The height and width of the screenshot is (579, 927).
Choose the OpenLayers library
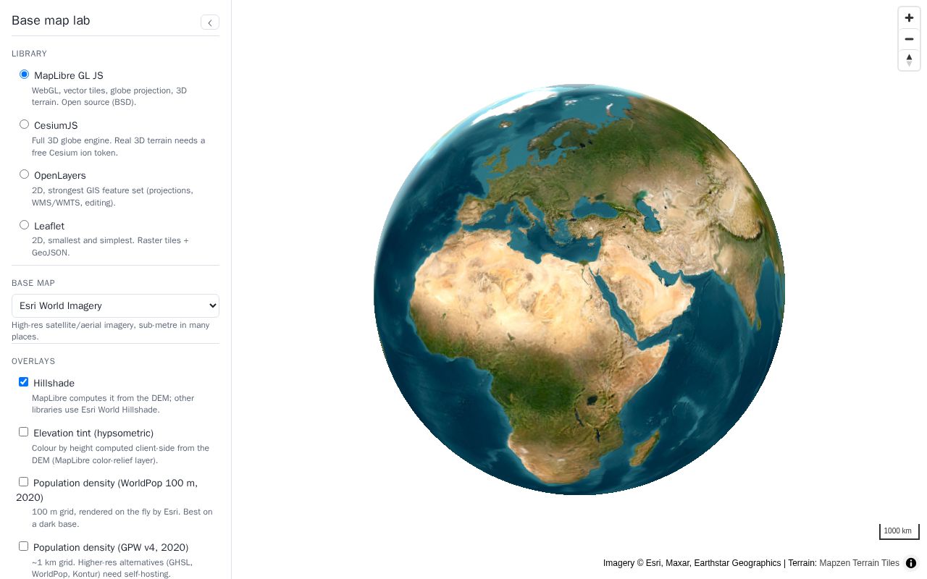coord(24,174)
